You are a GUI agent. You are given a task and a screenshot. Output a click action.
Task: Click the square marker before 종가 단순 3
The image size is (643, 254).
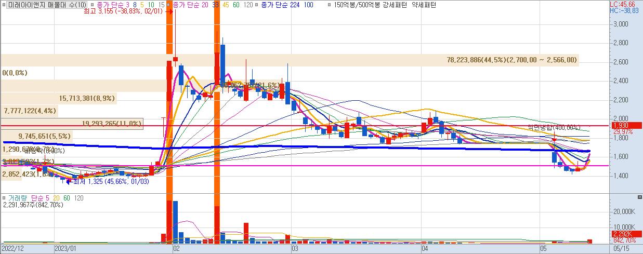92,5
